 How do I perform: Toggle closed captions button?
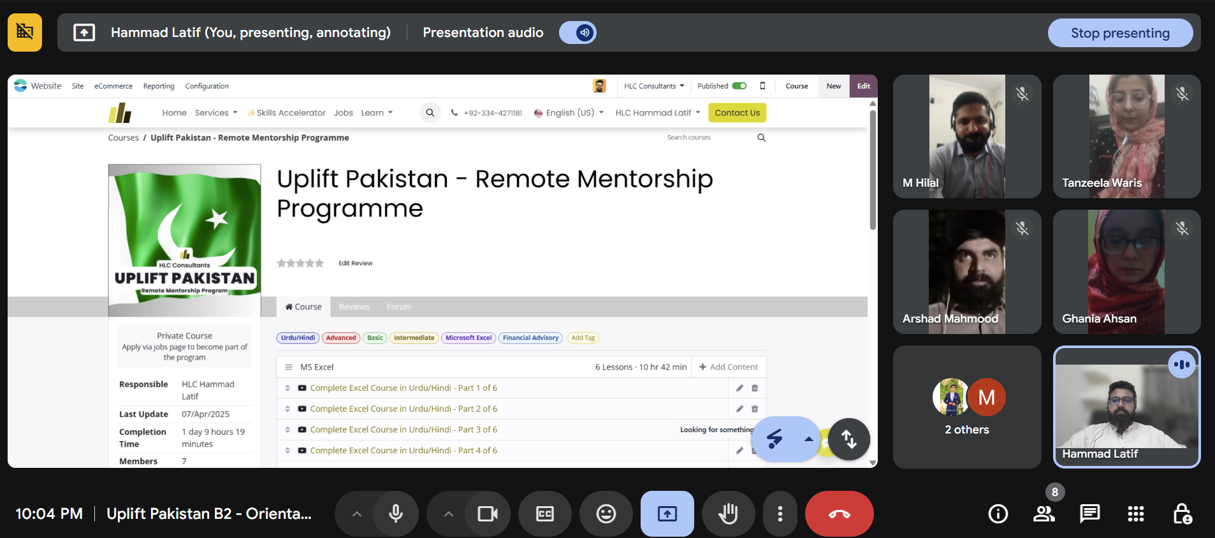[545, 514]
